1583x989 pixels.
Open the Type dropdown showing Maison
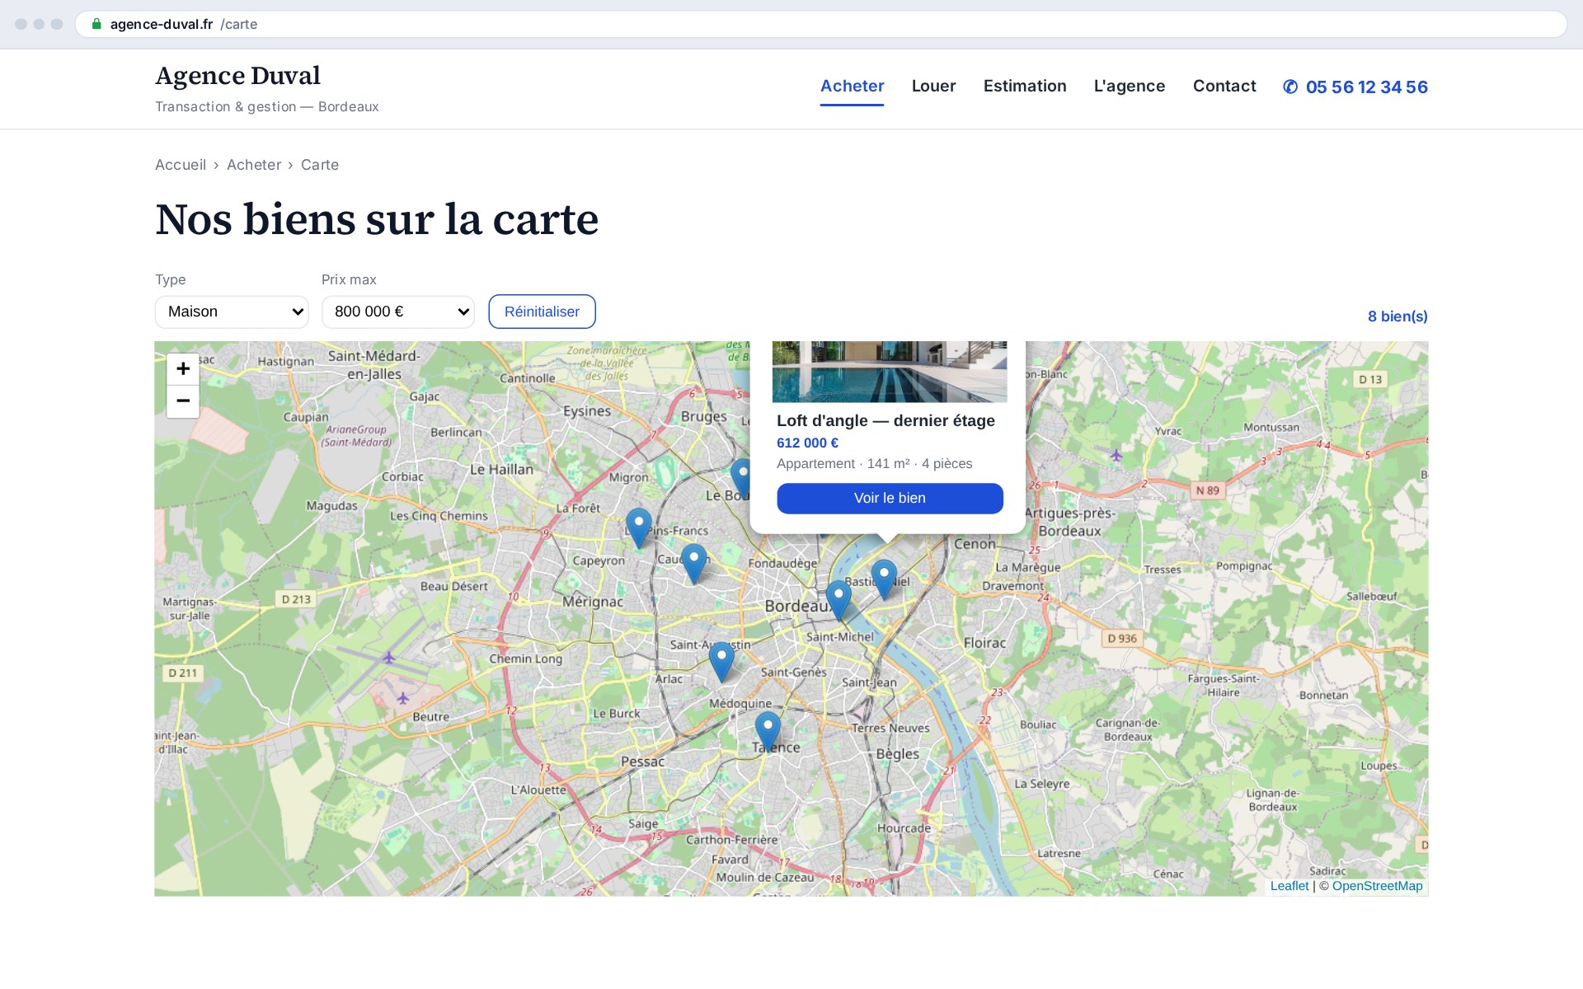point(232,312)
